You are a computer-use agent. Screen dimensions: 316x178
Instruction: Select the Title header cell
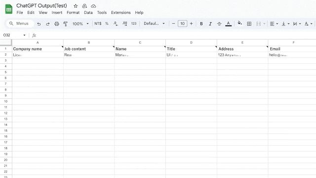coord(191,49)
